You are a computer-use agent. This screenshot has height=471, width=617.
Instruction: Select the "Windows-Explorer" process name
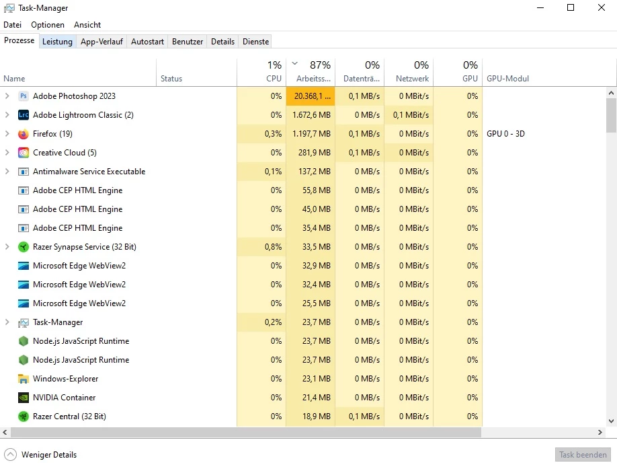tap(66, 379)
